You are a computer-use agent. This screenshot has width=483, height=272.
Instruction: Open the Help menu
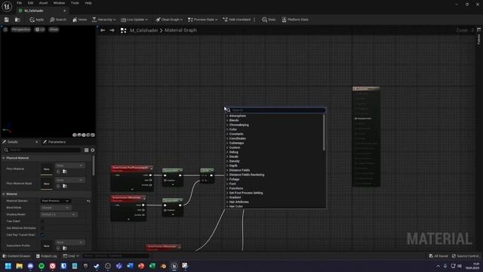coord(88,3)
